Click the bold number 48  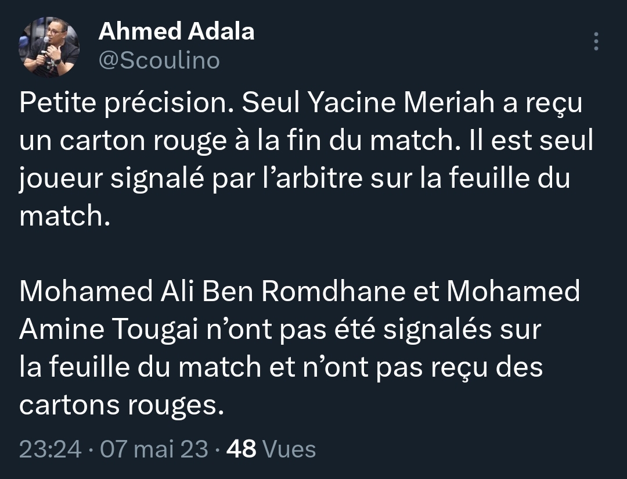coord(241,449)
